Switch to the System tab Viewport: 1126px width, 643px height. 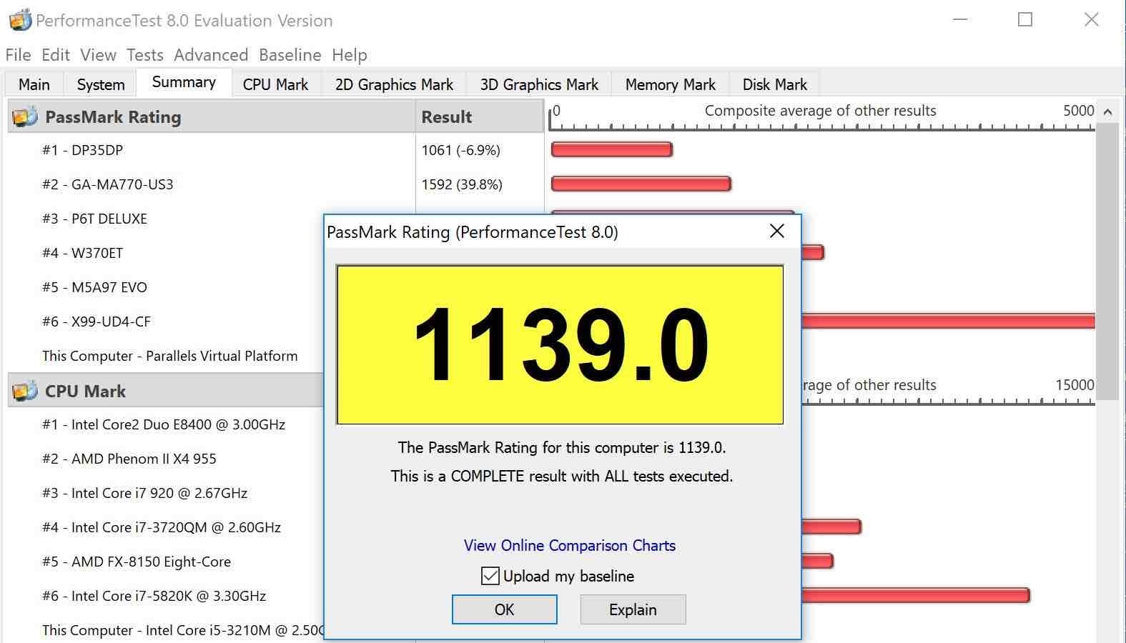click(101, 84)
